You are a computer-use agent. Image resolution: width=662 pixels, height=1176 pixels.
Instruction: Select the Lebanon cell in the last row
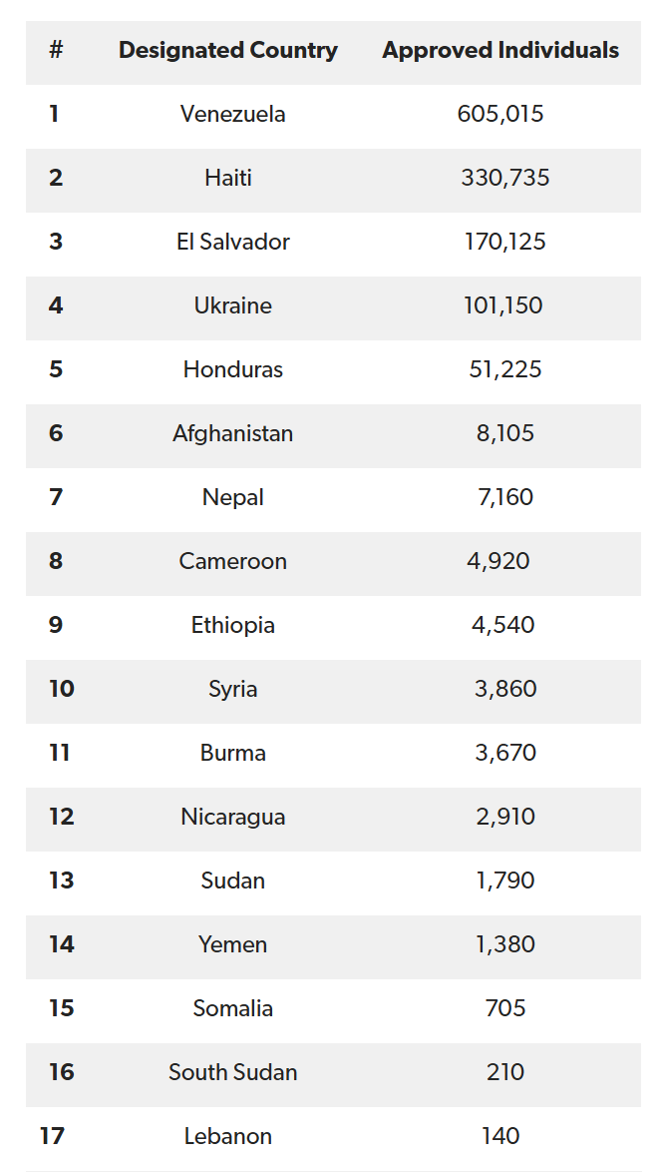[228, 1137]
